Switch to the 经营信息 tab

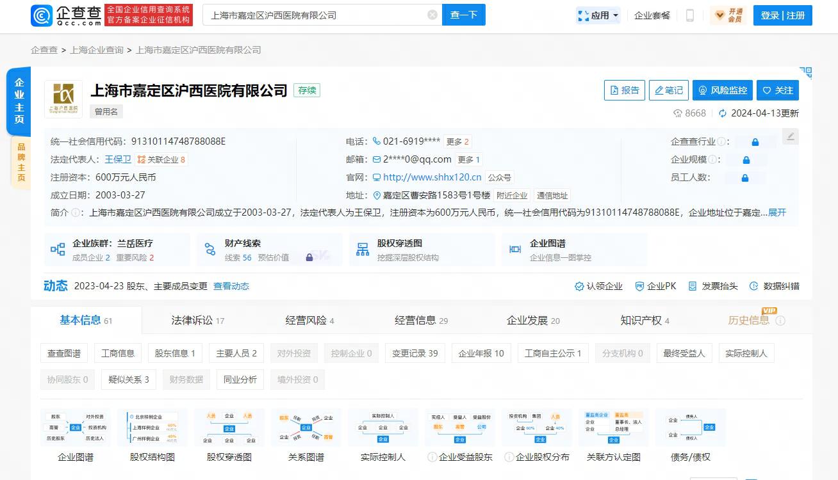click(x=421, y=320)
